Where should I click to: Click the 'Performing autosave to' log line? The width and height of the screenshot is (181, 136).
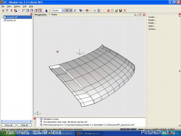tap(89, 125)
